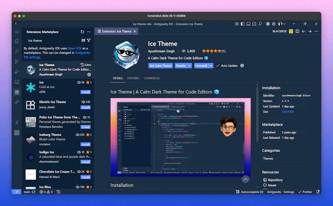
Task: Open the Ice Theme preview screenshot image
Action: (181, 137)
